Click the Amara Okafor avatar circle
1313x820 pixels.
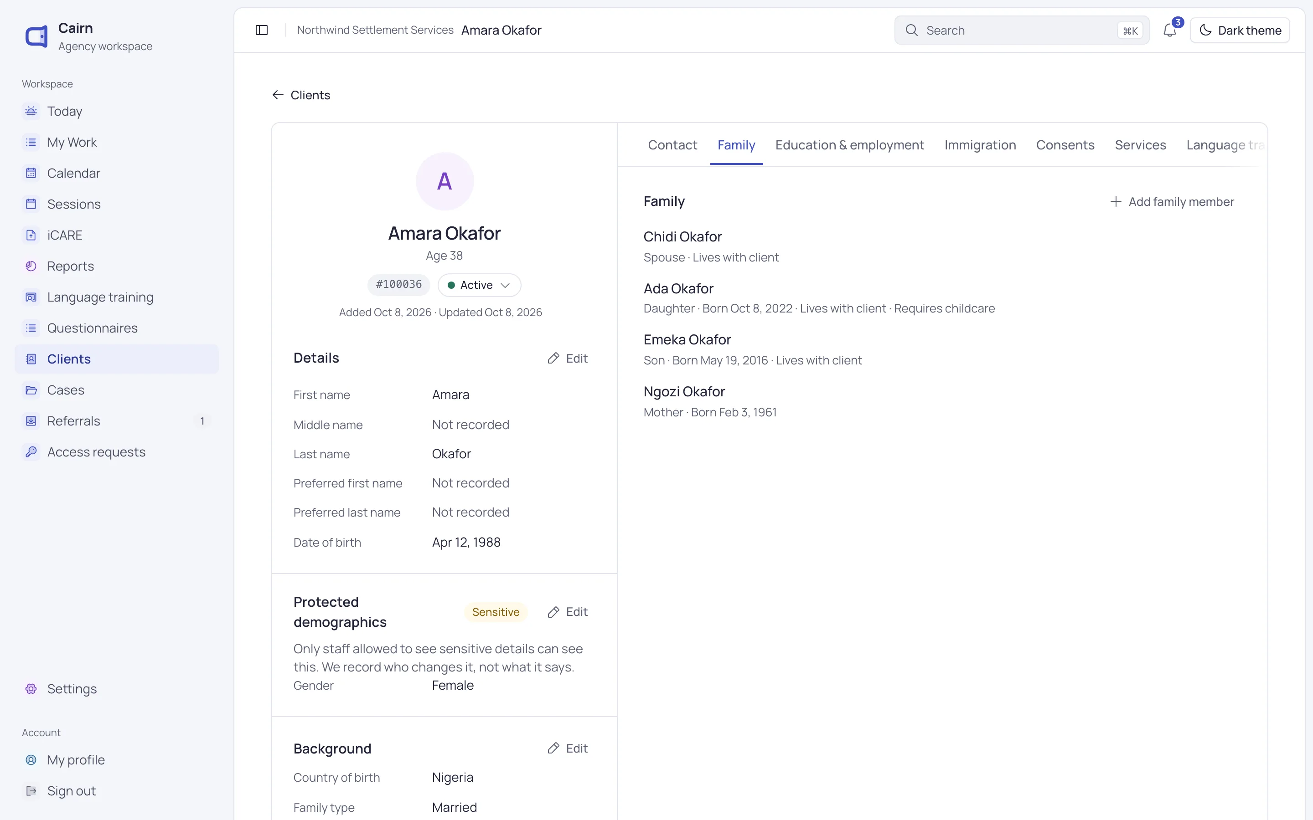coord(445,181)
